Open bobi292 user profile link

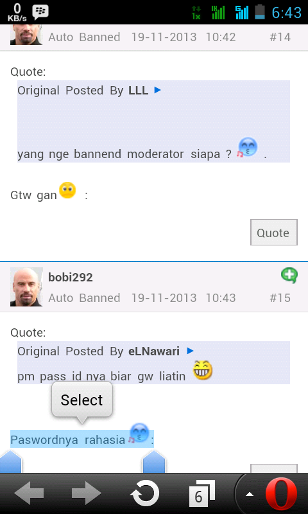[x=71, y=278]
